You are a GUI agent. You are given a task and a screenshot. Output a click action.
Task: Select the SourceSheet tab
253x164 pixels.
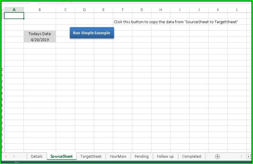[61, 156]
